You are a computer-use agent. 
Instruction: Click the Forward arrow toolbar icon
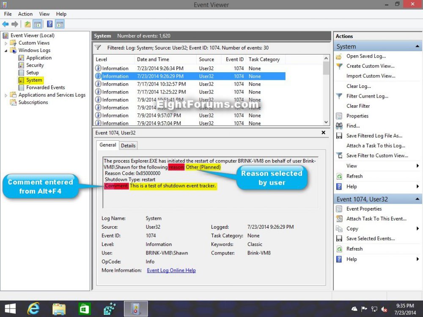coord(15,24)
